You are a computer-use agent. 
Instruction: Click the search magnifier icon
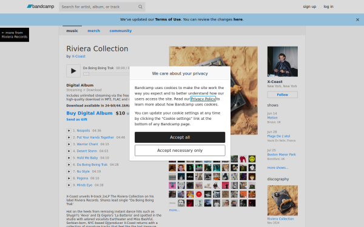[x=140, y=7]
